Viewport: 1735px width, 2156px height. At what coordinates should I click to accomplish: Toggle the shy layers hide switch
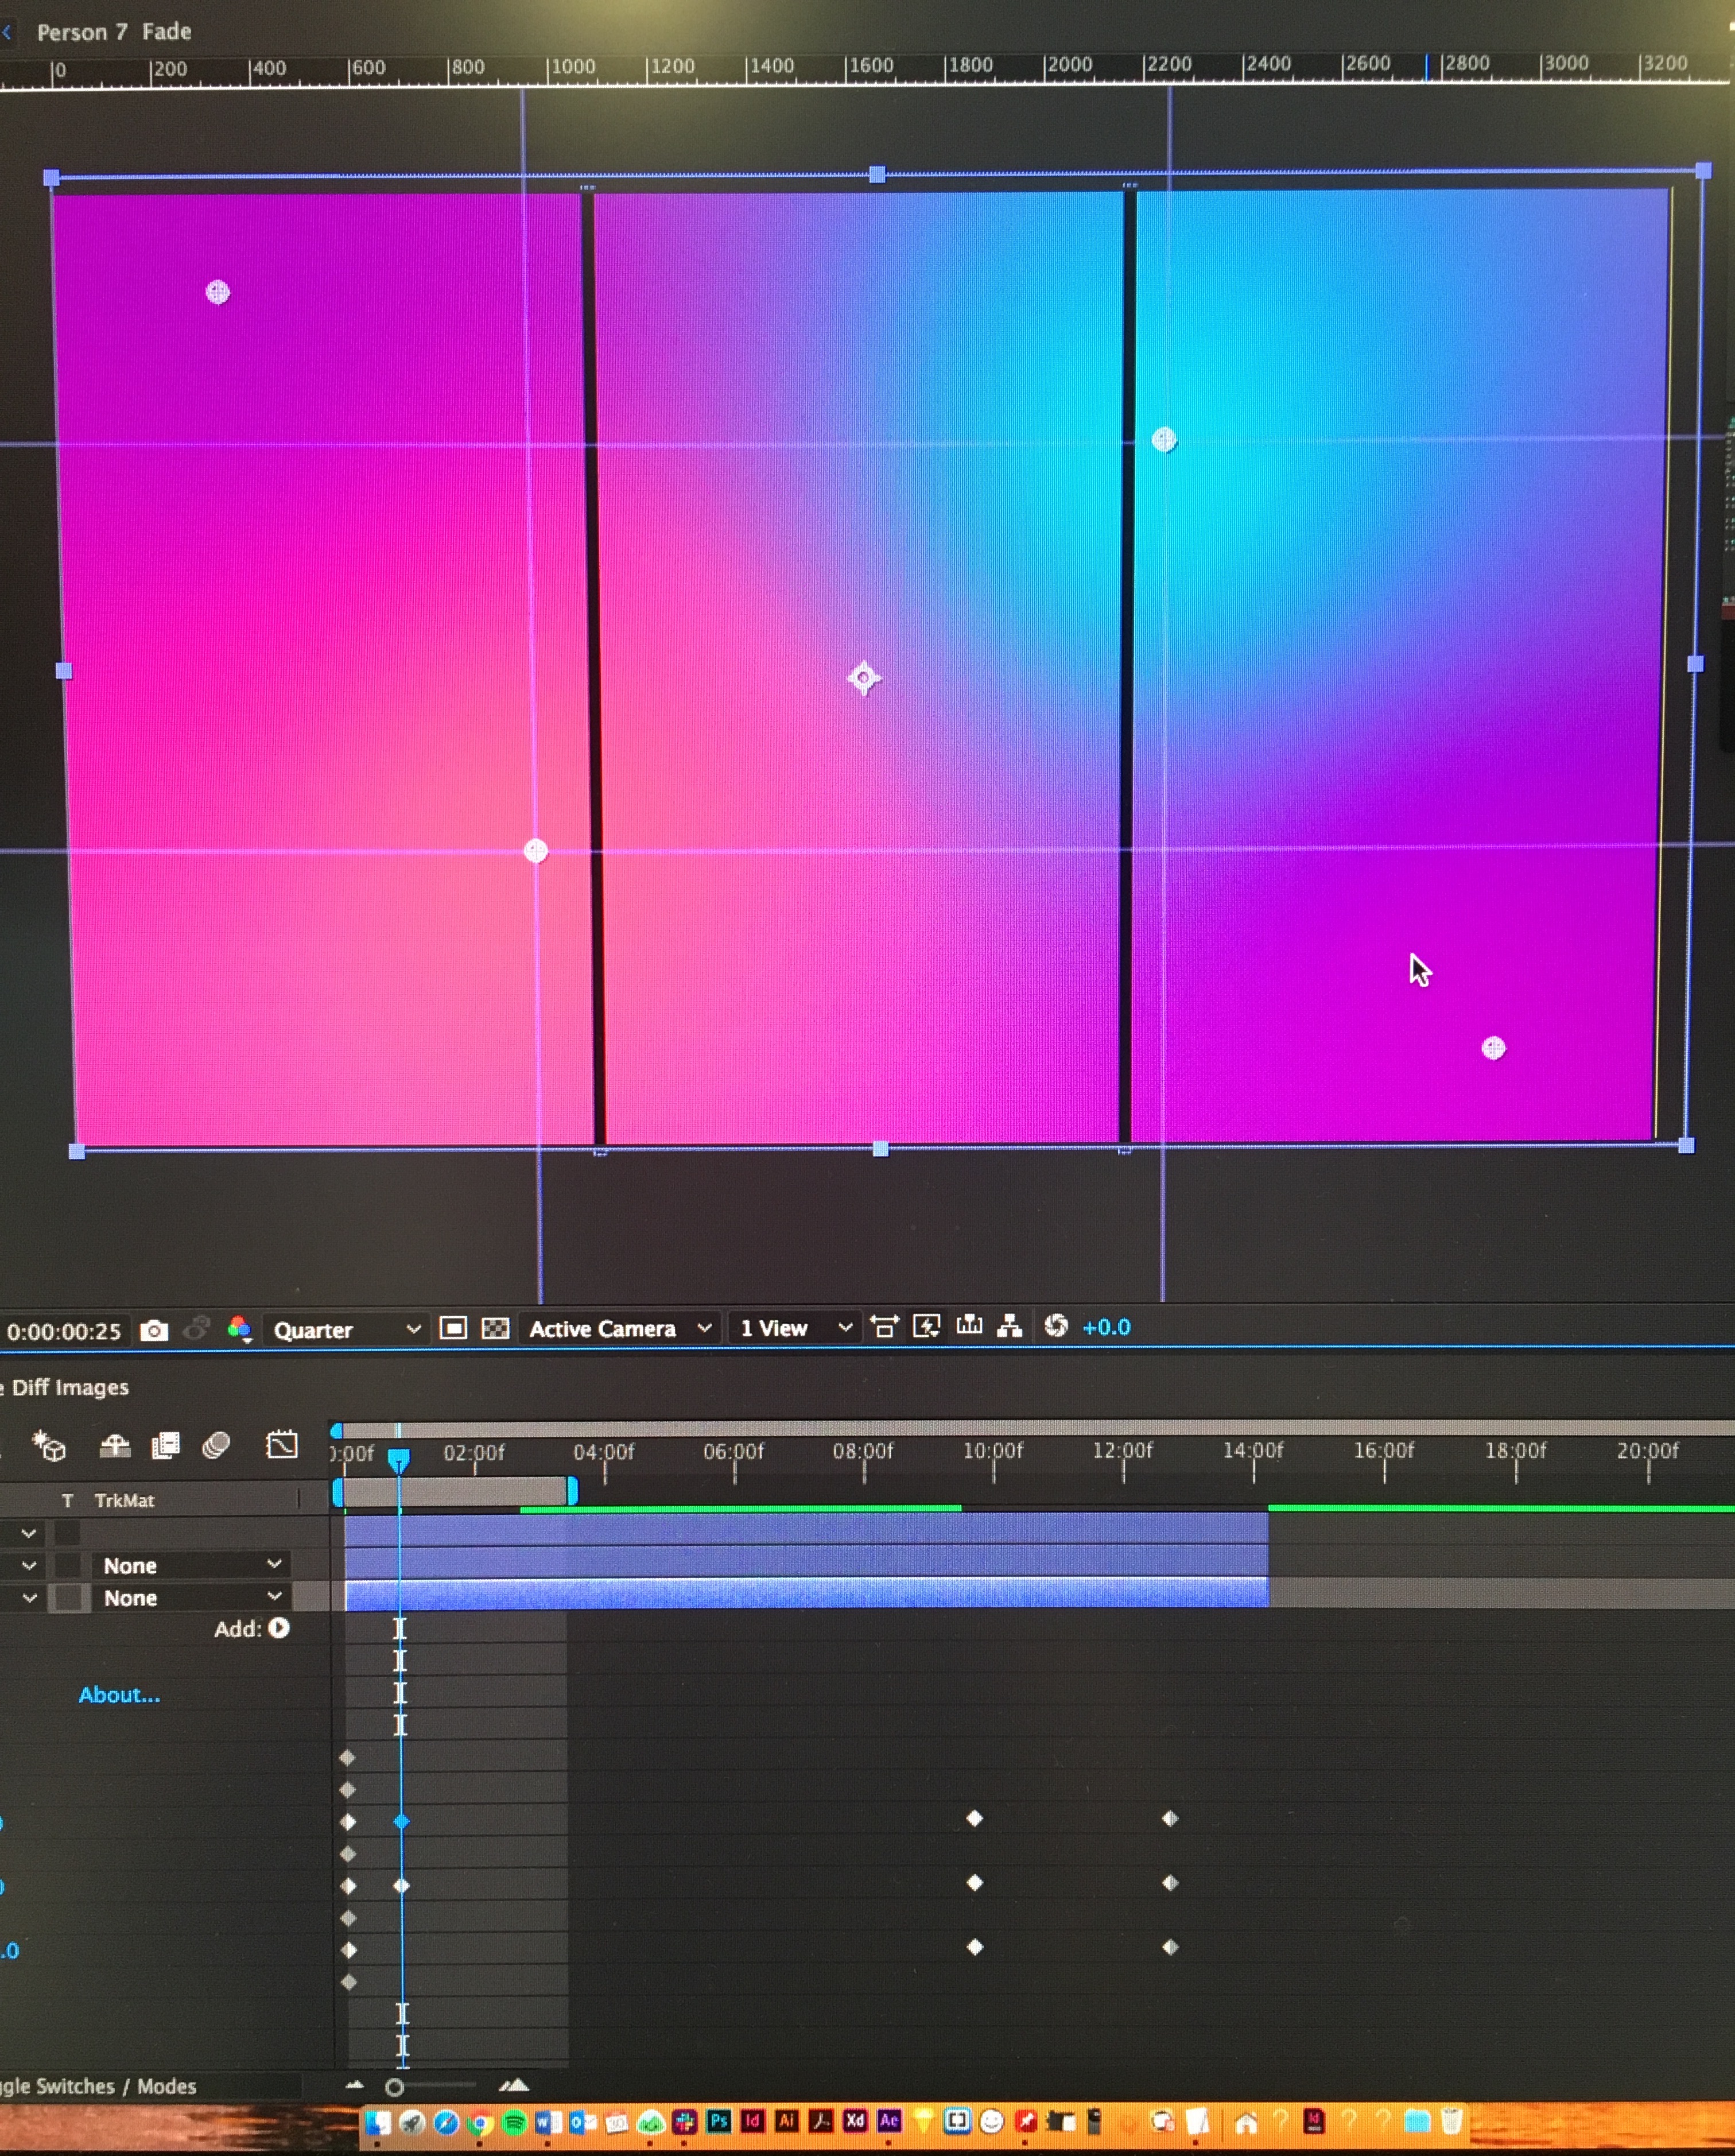point(115,1446)
